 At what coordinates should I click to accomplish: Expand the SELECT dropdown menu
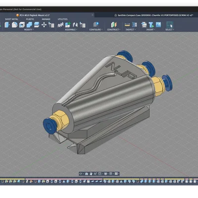pos(170,30)
